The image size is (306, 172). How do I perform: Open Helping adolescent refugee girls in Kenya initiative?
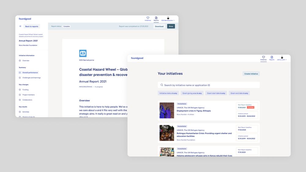pos(204,156)
